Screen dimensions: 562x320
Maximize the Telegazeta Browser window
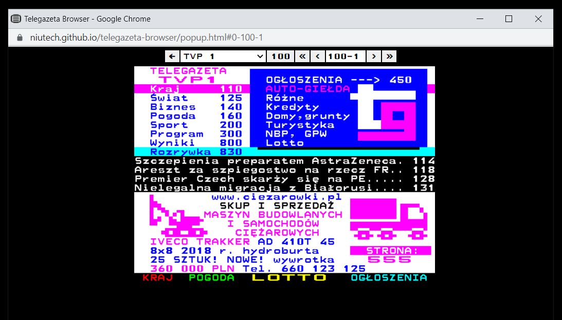(x=509, y=19)
